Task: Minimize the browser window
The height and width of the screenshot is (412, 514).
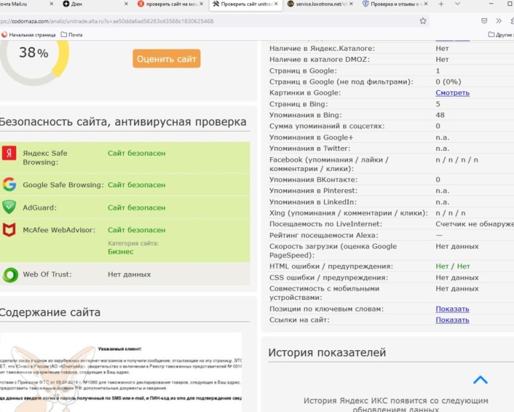Action: (x=491, y=4)
